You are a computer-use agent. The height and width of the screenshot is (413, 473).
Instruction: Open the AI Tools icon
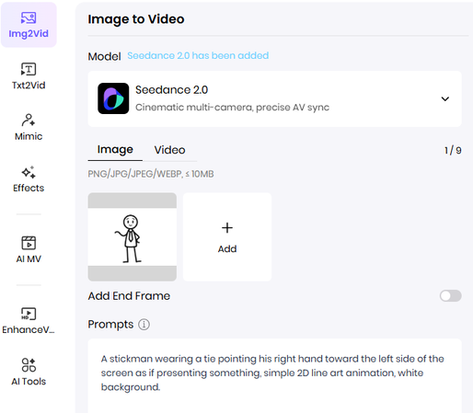29,365
